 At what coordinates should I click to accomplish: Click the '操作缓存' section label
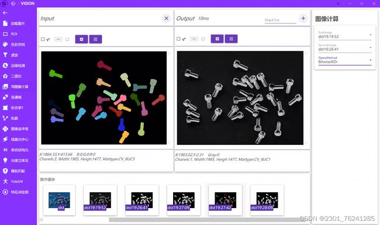(47, 179)
